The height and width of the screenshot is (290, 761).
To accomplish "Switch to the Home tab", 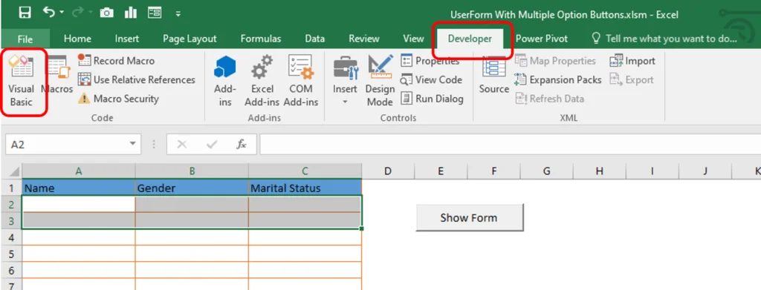I will pos(77,39).
